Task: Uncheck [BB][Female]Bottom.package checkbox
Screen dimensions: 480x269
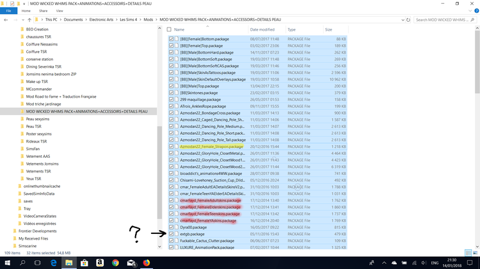Action: coord(171,39)
